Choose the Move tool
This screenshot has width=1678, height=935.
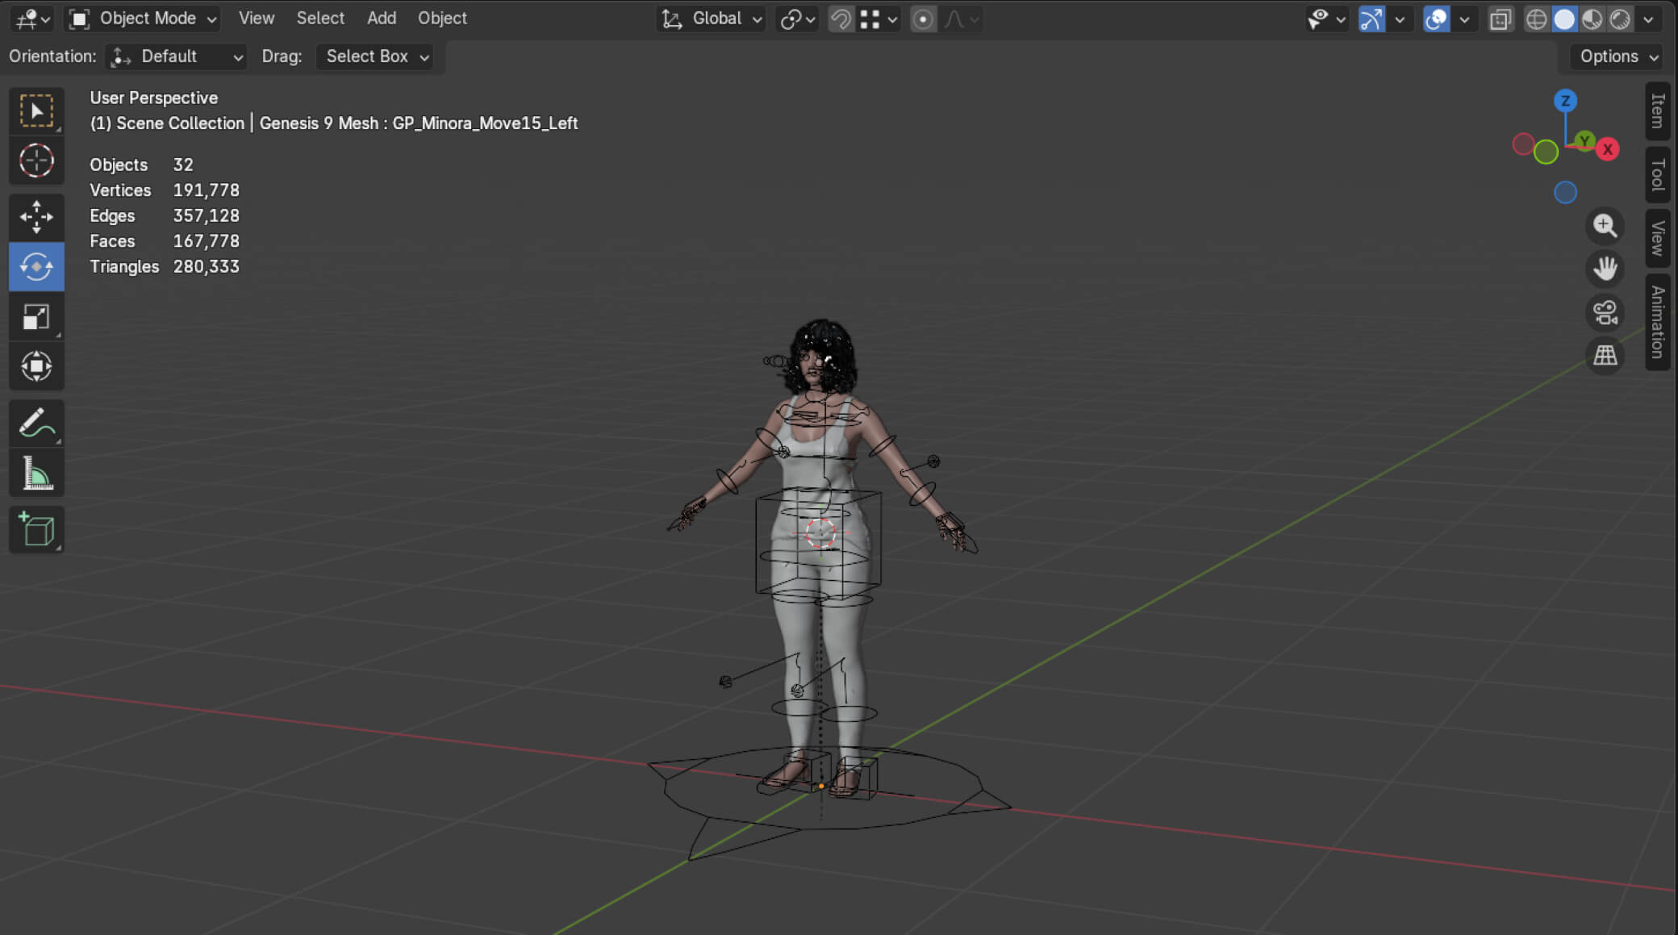pyautogui.click(x=36, y=216)
